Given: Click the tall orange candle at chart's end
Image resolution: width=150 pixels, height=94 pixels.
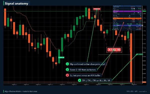Looking at the screenshot, I should 131,58.
